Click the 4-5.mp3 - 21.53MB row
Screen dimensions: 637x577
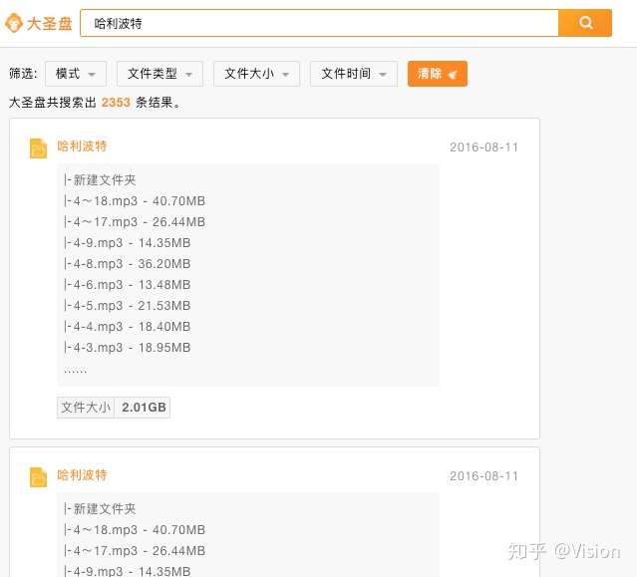coord(128,306)
